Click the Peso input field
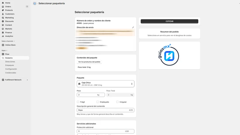 [x=91, y=95]
